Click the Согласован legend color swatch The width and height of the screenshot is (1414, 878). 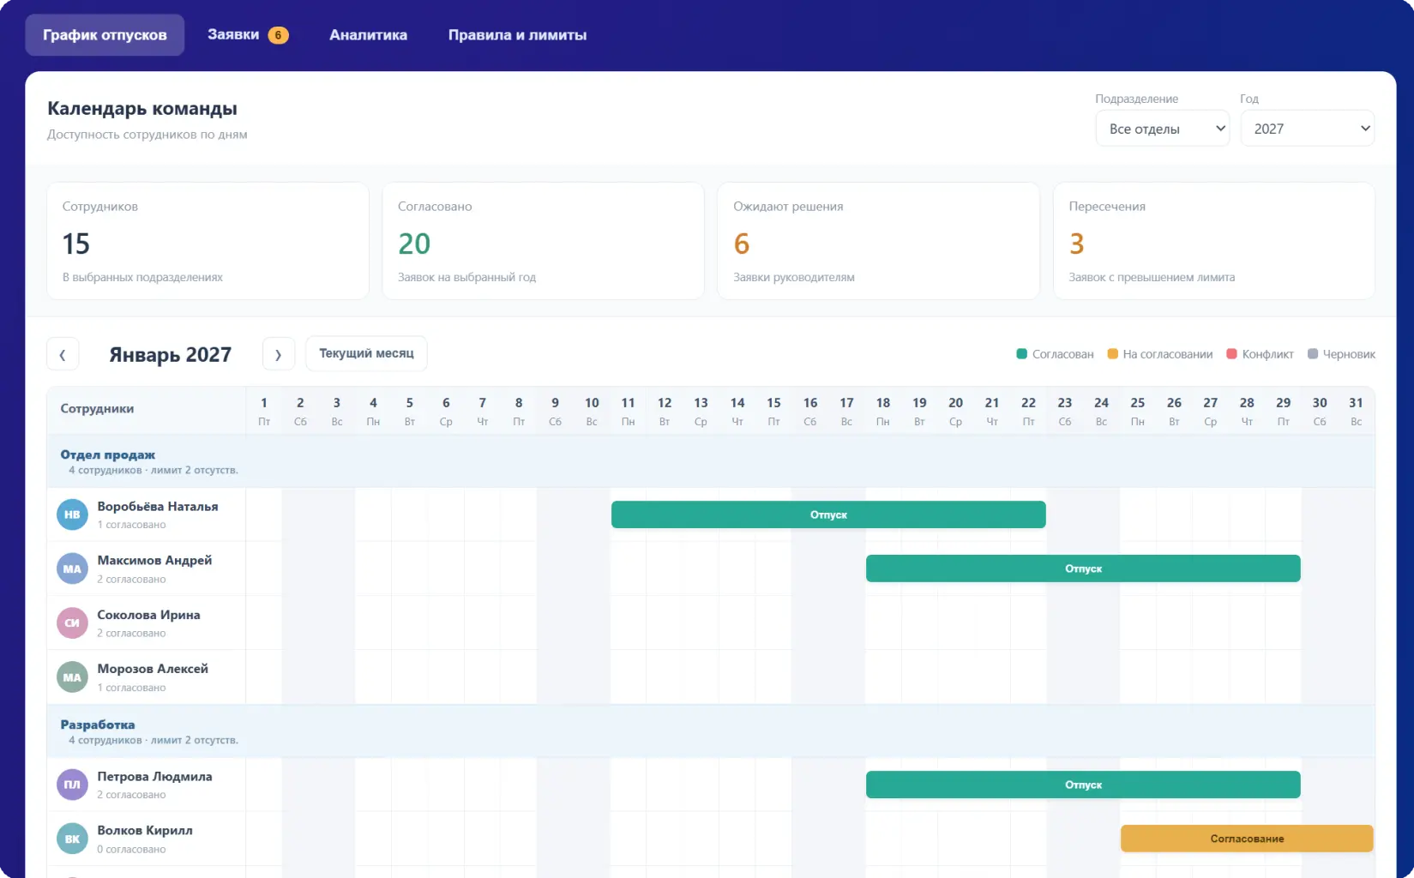pos(1021,354)
